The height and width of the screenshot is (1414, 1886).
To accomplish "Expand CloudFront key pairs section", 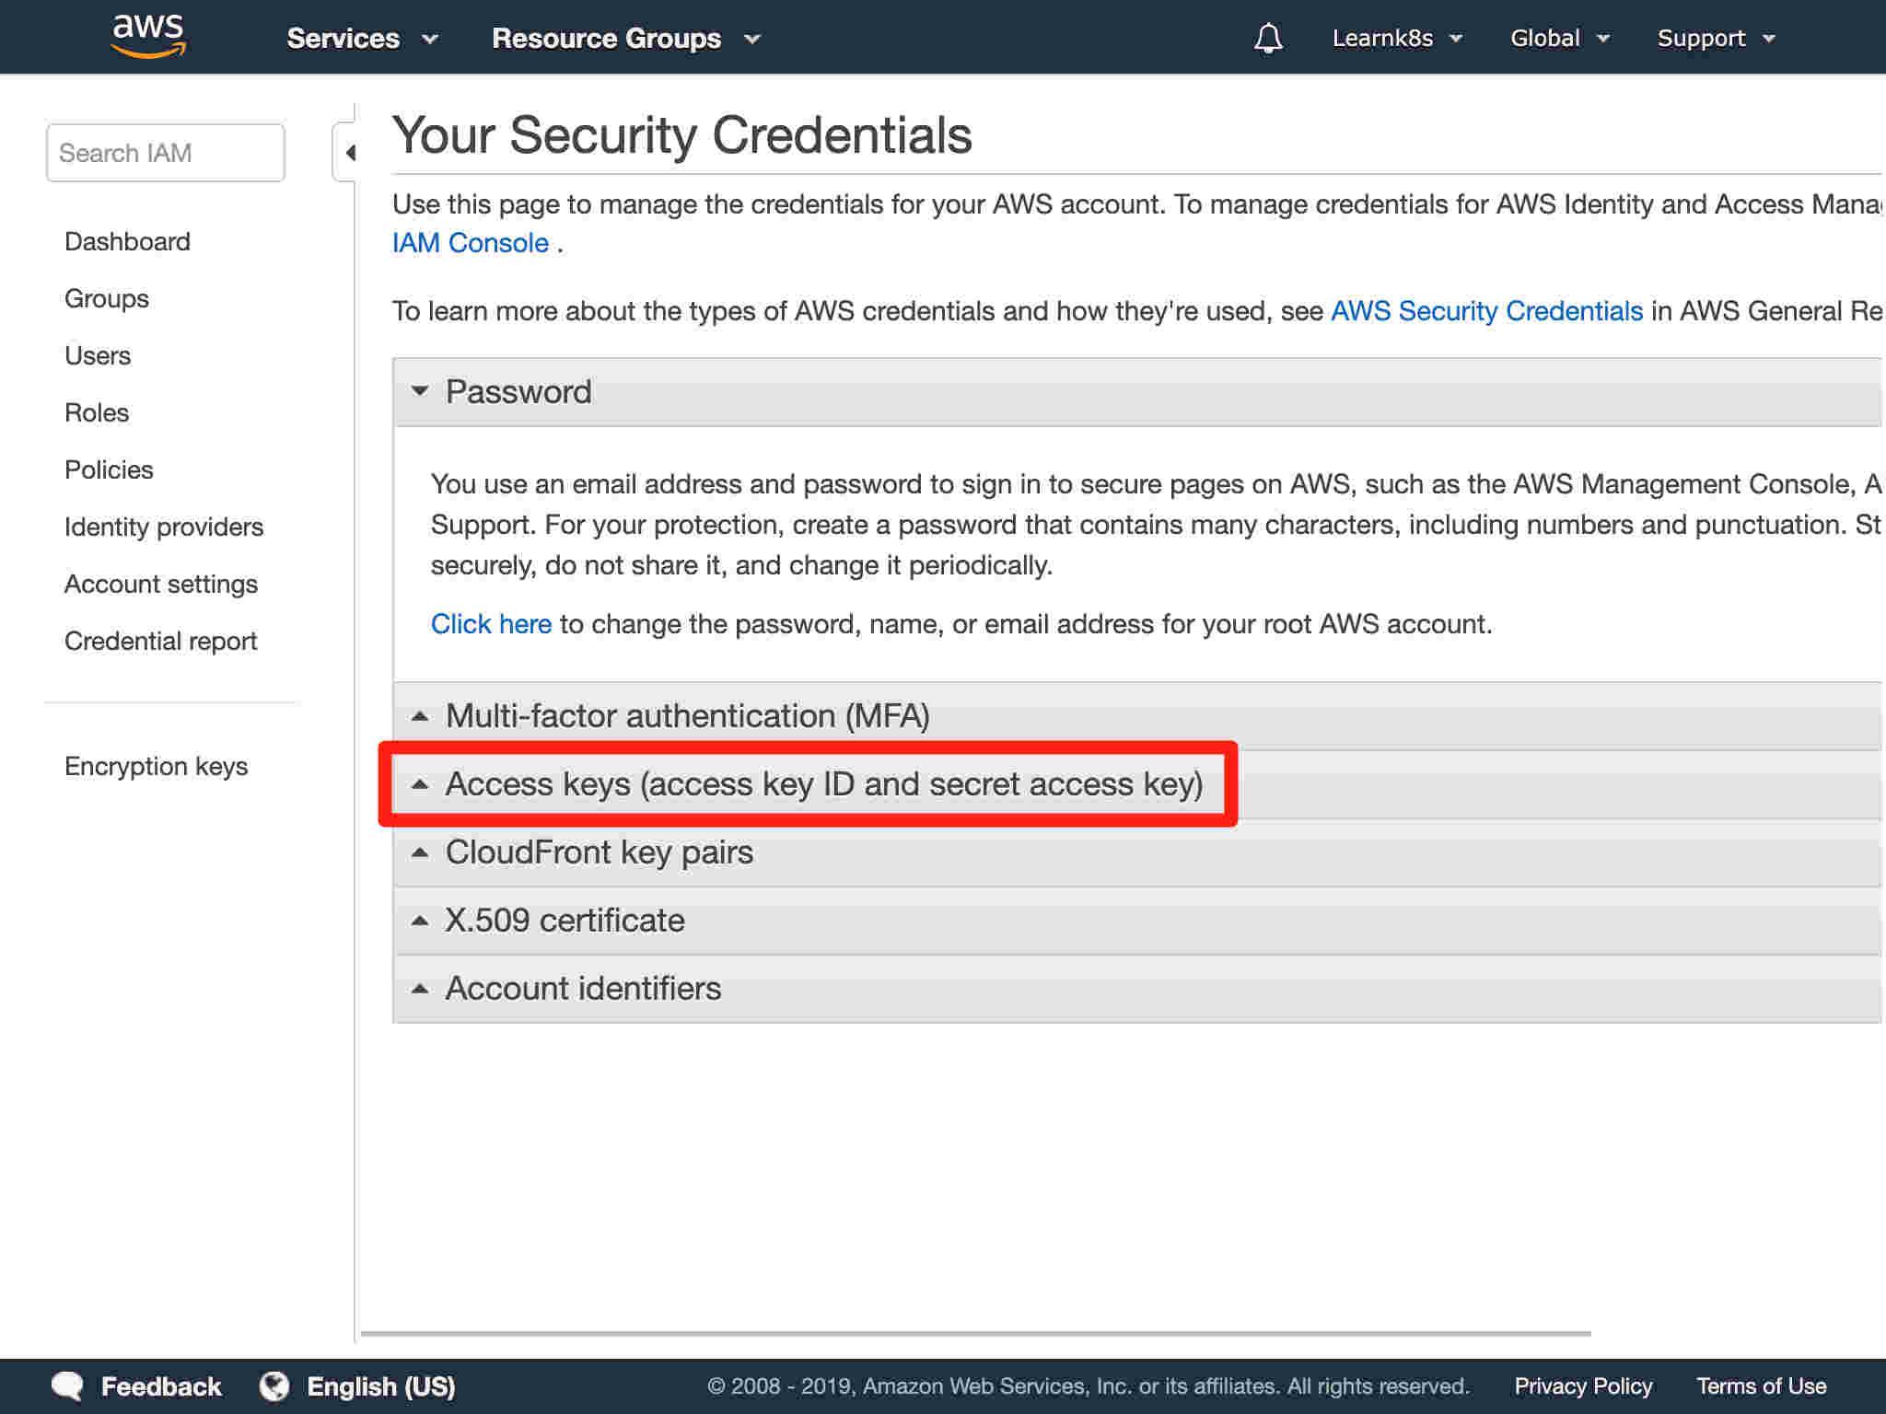I will (x=1137, y=852).
